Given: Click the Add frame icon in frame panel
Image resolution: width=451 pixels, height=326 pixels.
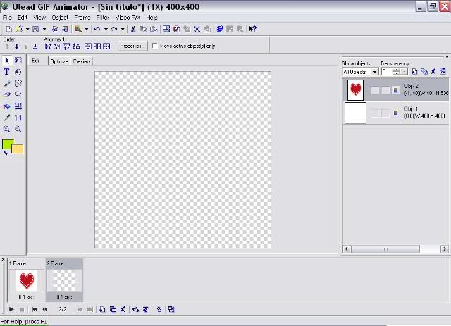Looking at the screenshot, I should click(102, 309).
